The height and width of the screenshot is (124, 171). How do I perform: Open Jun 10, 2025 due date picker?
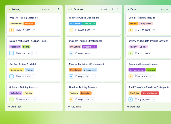23,30
